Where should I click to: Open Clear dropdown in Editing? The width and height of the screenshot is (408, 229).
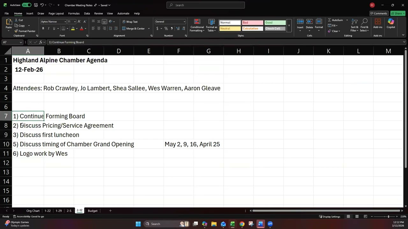(334, 31)
